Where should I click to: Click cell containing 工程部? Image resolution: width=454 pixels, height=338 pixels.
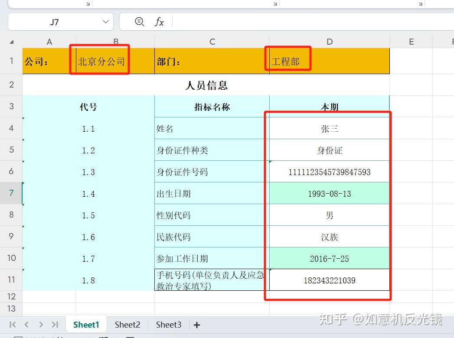coord(330,61)
